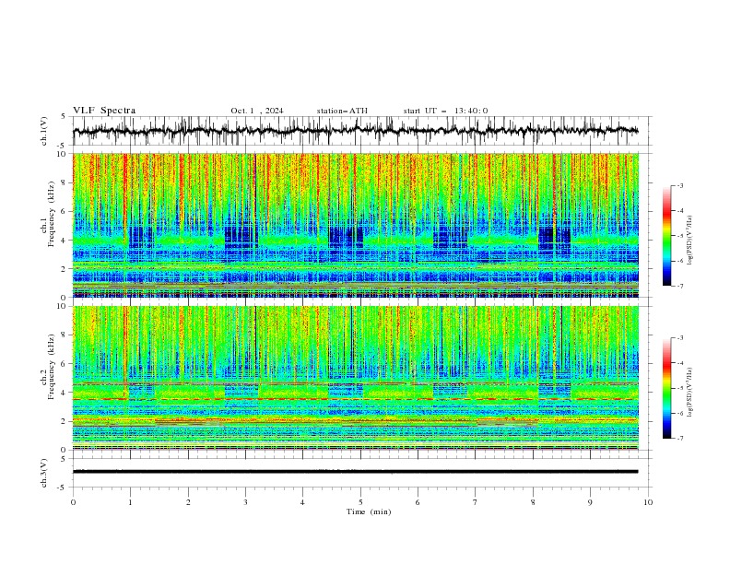Click the "0" tick on the time axis
This screenshot has width=730, height=564.
[73, 502]
